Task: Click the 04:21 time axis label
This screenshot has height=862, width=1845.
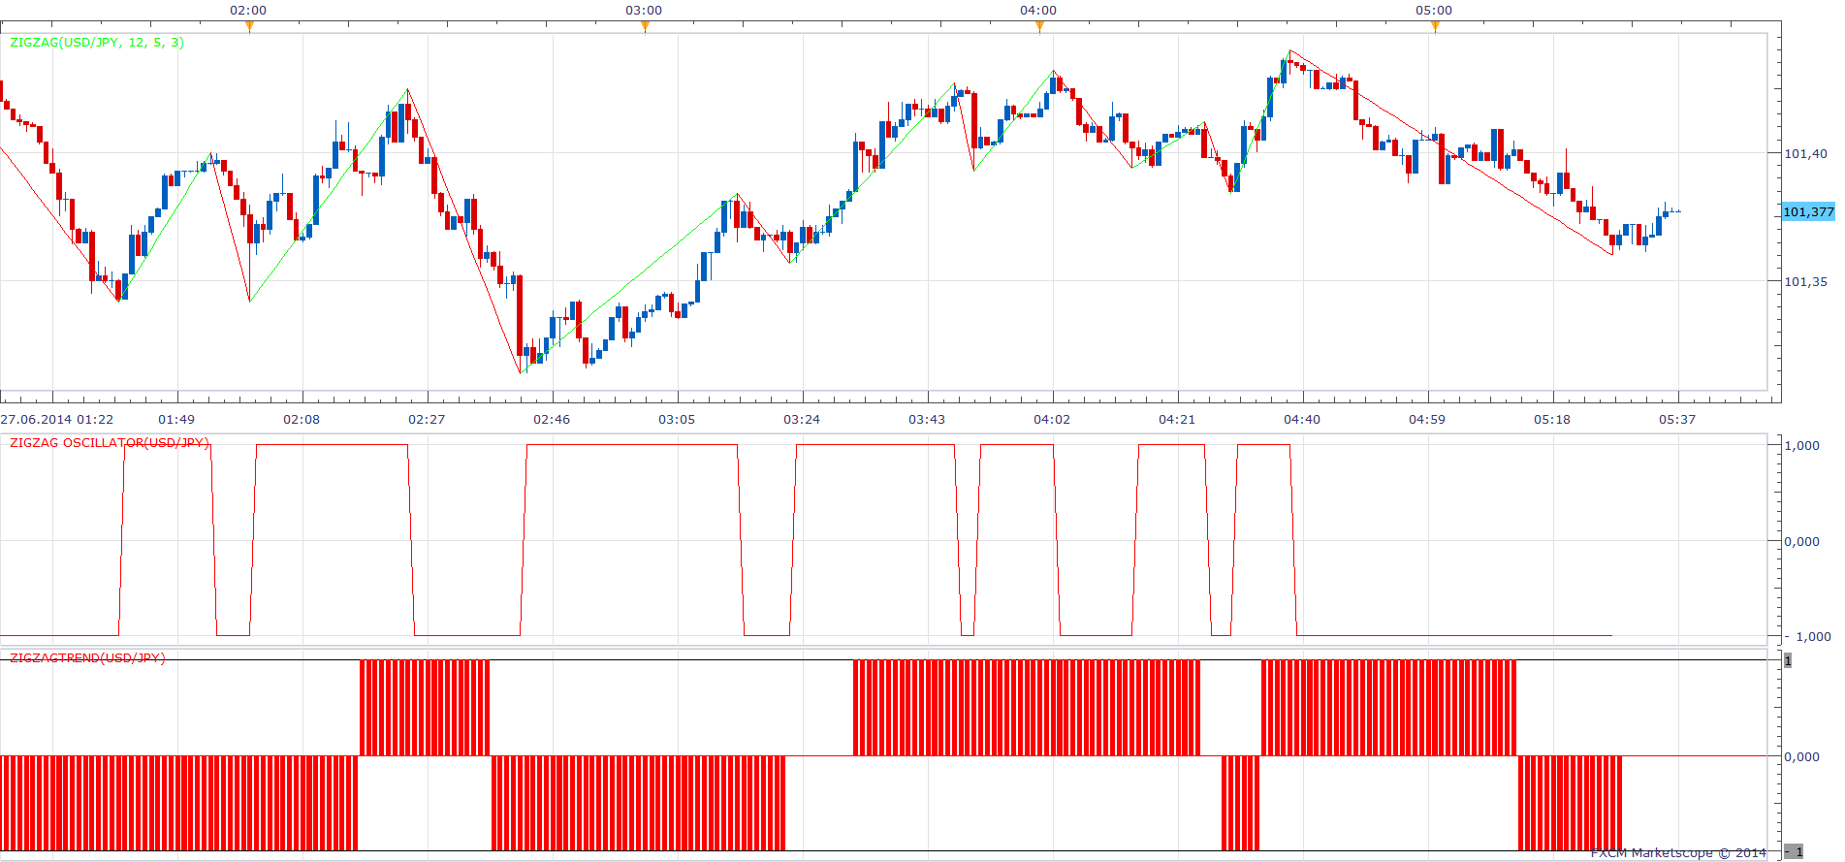Action: [x=1177, y=420]
